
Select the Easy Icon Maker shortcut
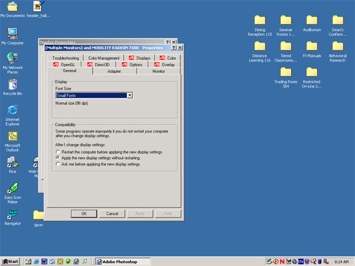point(12,193)
